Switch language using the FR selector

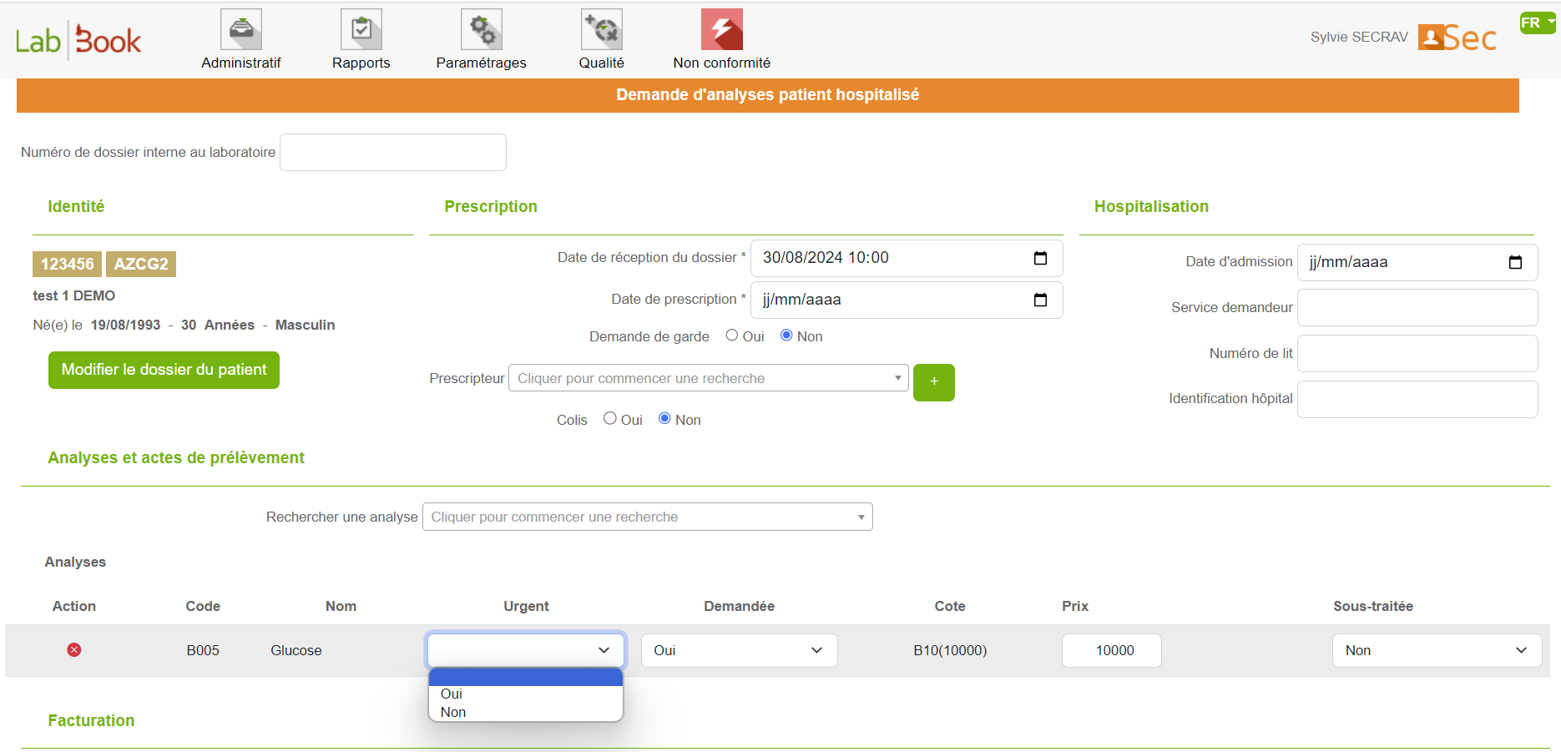[x=1537, y=23]
